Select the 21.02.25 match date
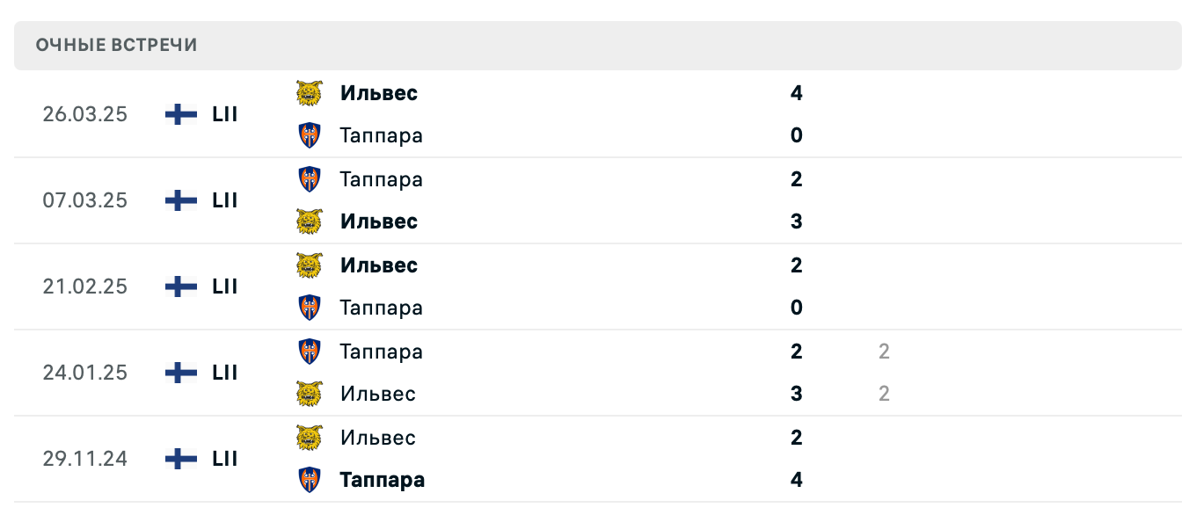The image size is (1196, 515). (x=85, y=287)
